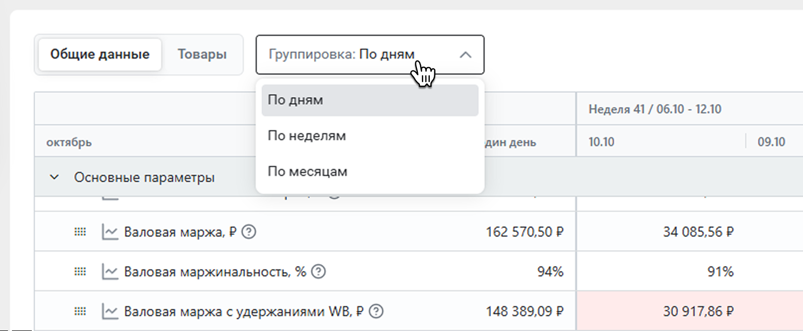Click the 10.10 date column header

[602, 142]
